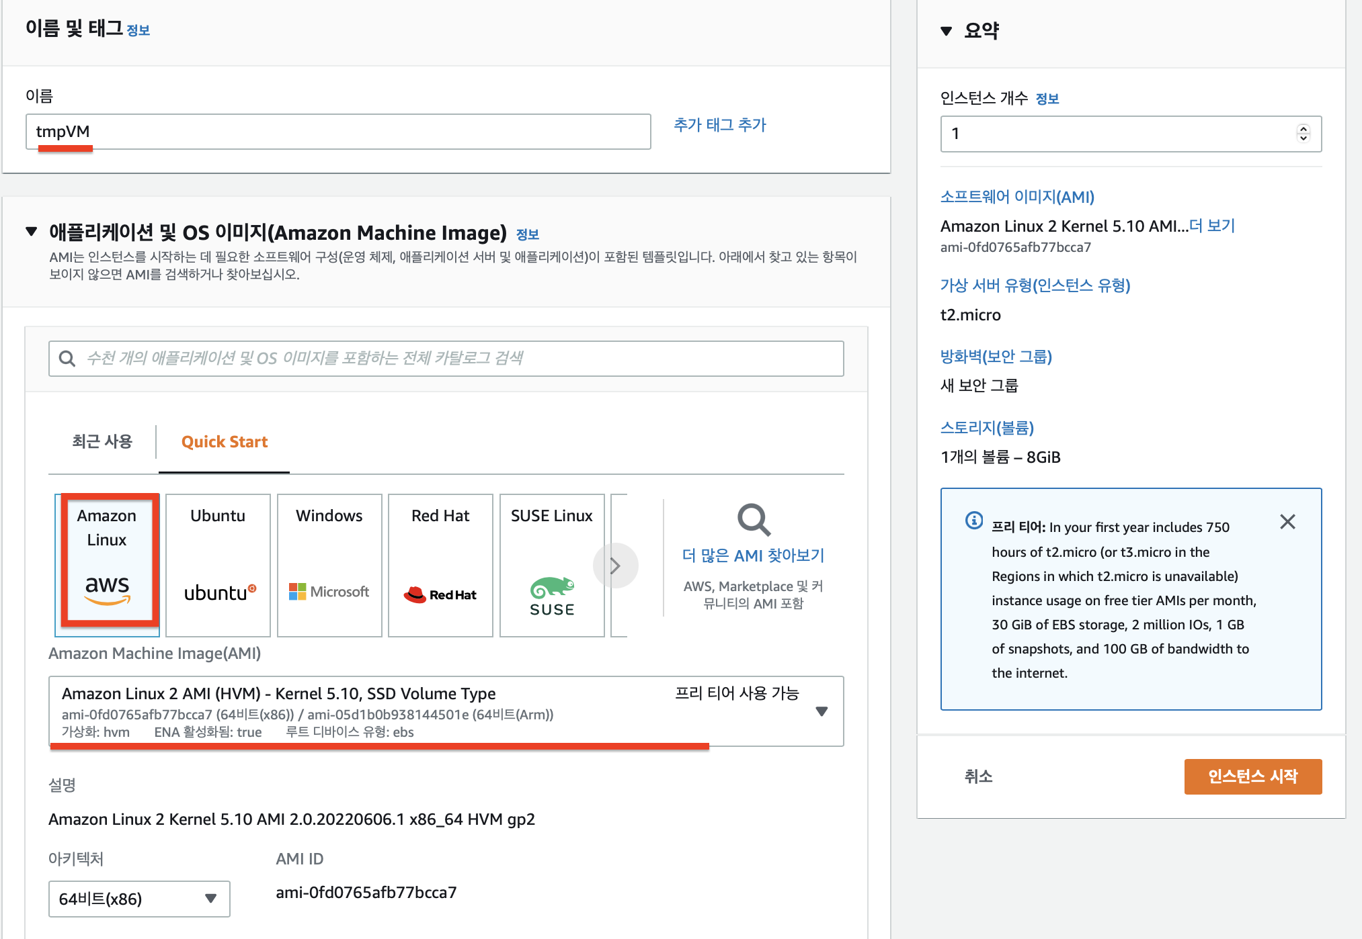This screenshot has height=939, width=1362.
Task: Click the info icon in free tier notice
Action: pos(973,521)
